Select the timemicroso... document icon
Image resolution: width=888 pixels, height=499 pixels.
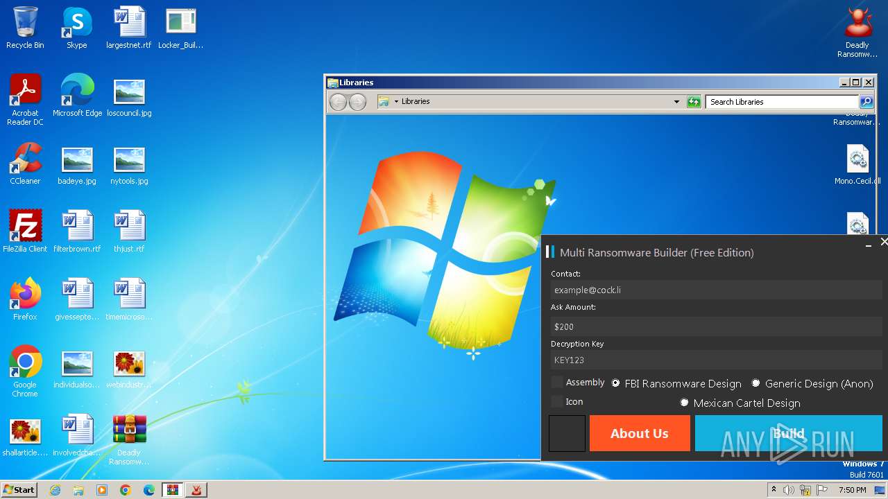[129, 299]
